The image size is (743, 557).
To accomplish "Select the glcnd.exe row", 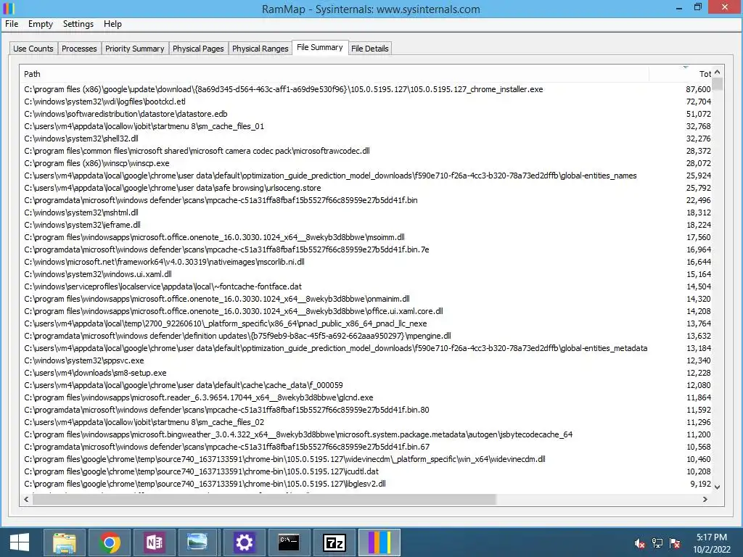I will [x=367, y=397].
